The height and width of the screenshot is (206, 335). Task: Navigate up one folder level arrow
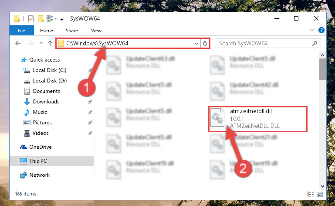[x=50, y=44]
